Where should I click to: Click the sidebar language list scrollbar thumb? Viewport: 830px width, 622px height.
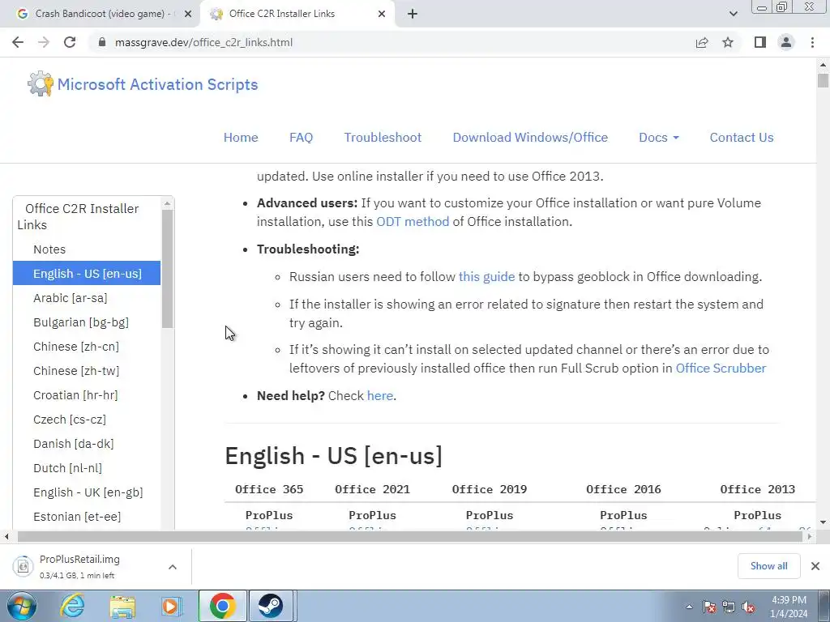pos(167,269)
